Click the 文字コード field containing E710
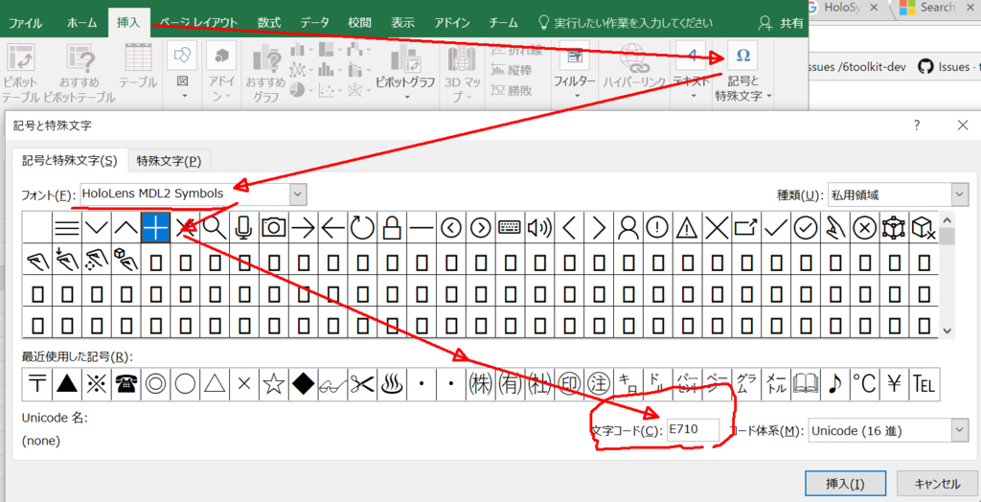This screenshot has height=502, width=981. coord(694,431)
